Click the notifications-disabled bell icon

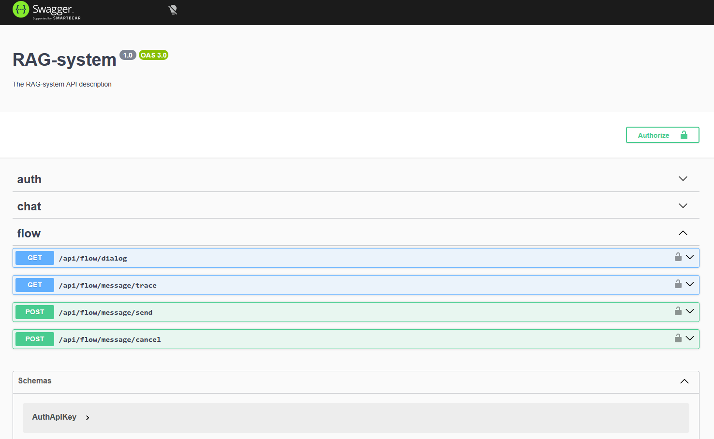pos(173,9)
